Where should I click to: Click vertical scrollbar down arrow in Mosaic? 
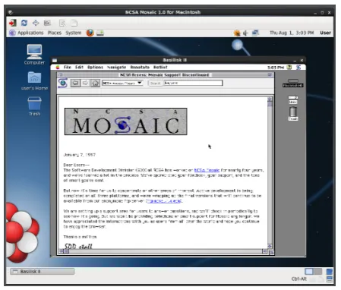pos(270,246)
